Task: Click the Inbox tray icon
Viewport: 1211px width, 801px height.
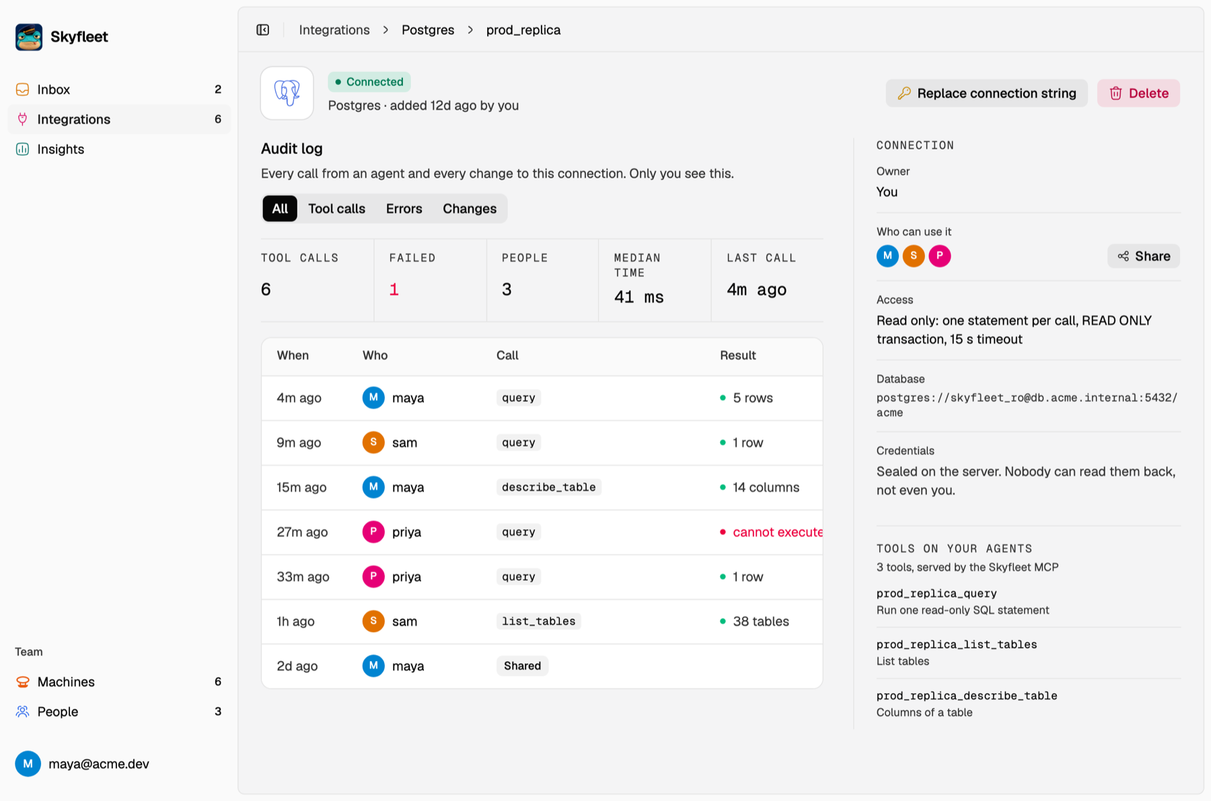Action: coord(22,90)
